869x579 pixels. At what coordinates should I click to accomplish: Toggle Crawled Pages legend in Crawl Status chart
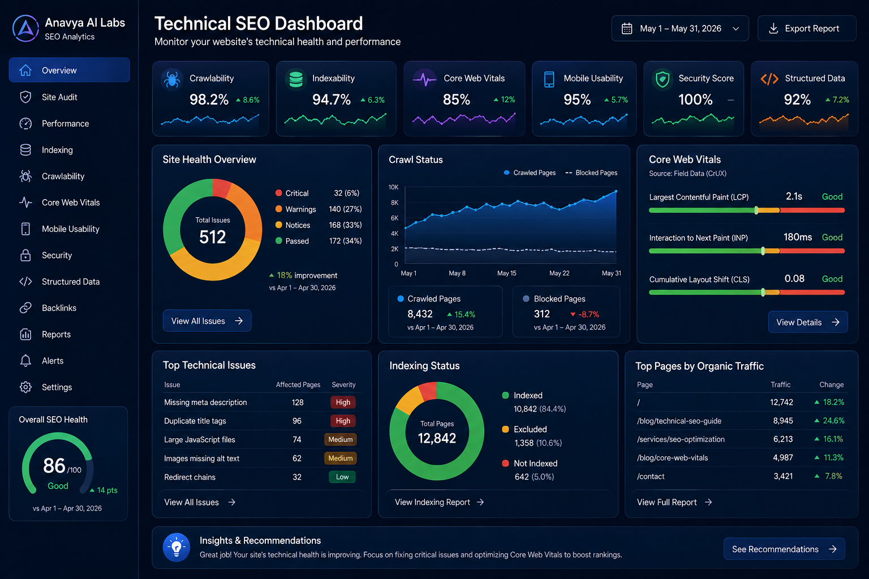coord(530,172)
